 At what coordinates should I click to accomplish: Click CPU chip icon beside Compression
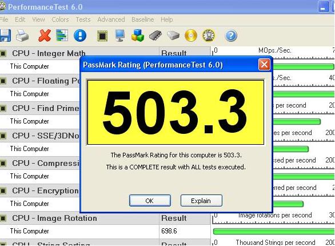(x=3, y=163)
